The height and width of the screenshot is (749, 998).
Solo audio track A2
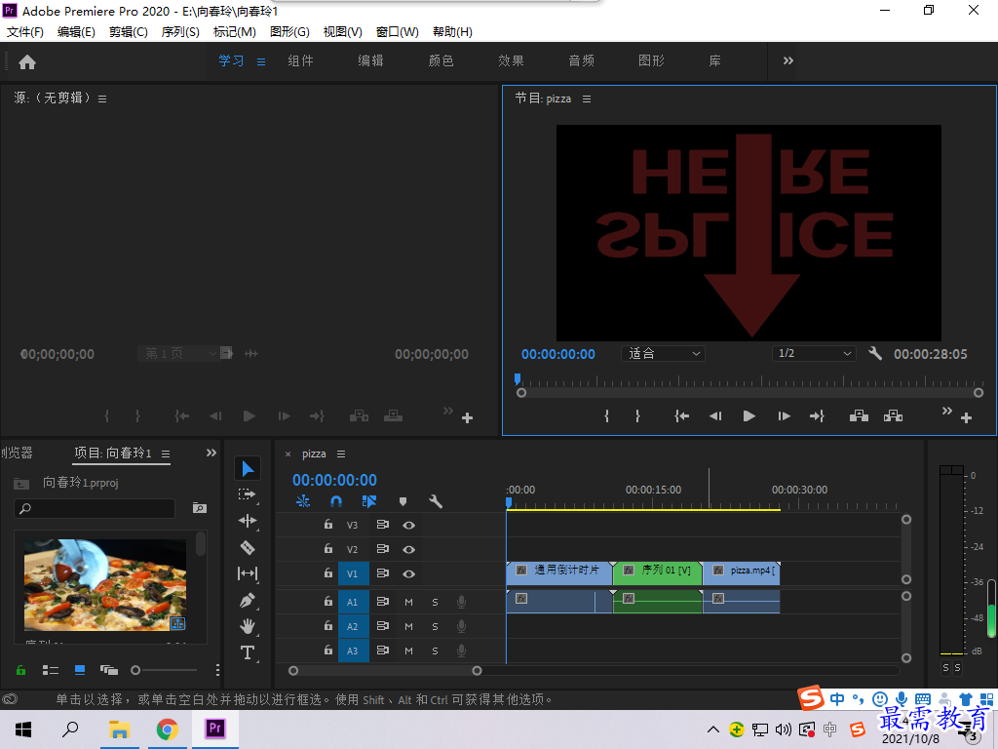pos(436,627)
